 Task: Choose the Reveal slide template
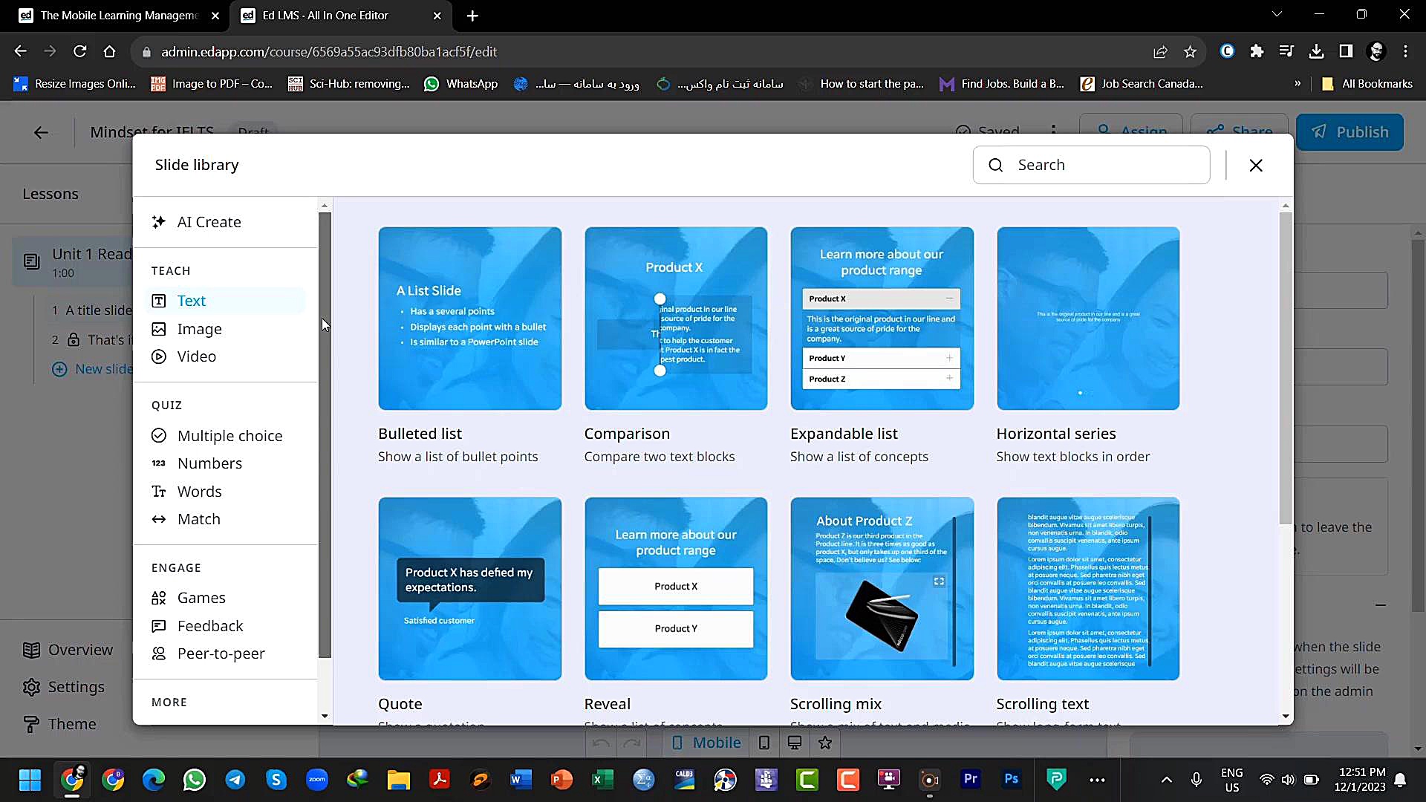pos(676,589)
